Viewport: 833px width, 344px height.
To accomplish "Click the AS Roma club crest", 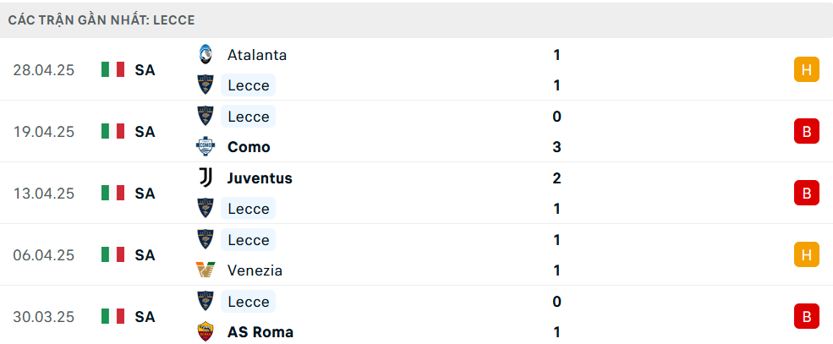I will pos(205,332).
